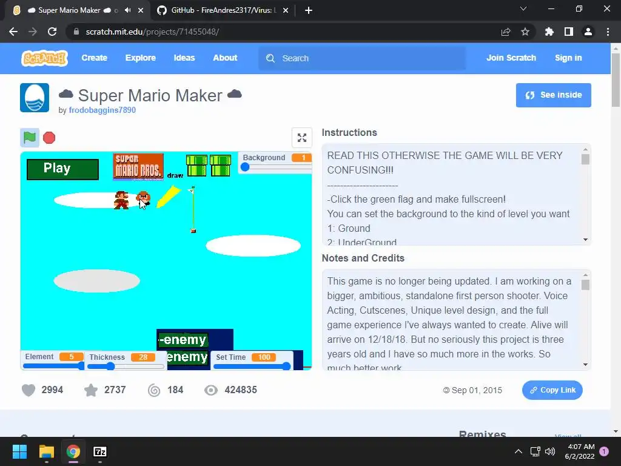This screenshot has width=621, height=466.
Task: Click the browser address bar URL
Action: point(152,32)
